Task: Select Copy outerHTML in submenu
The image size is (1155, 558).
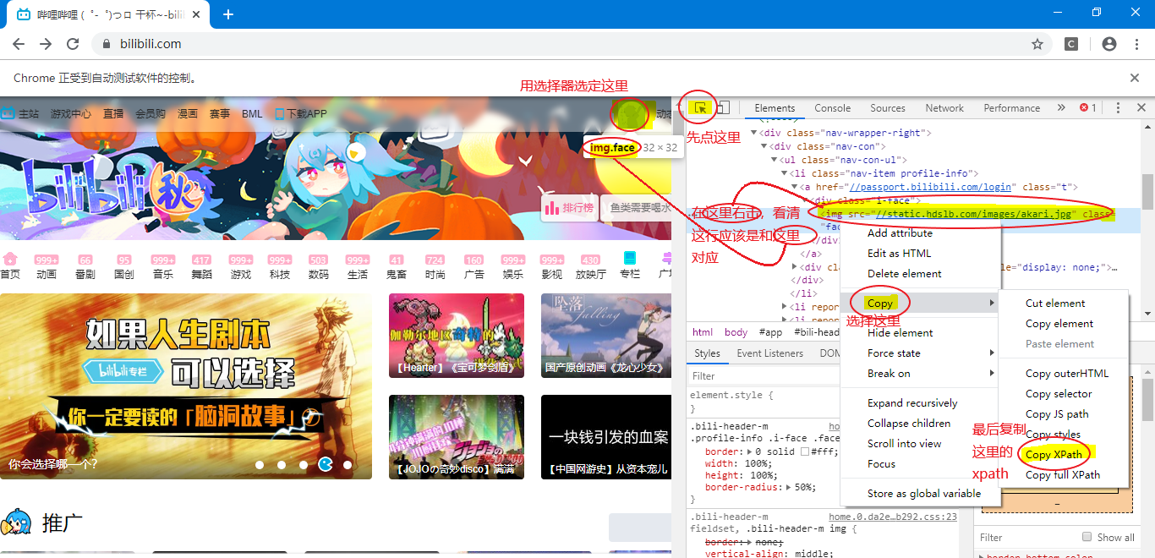Action: click(1067, 374)
